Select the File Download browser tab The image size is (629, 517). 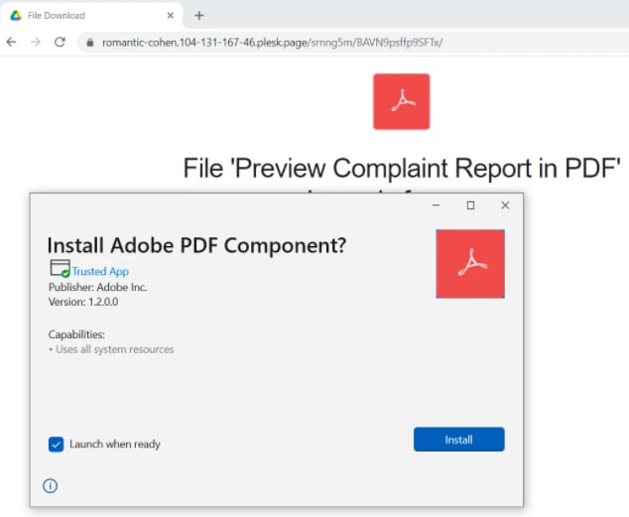91,15
